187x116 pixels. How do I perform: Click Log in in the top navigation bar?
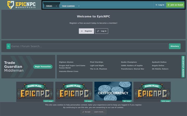160,5
